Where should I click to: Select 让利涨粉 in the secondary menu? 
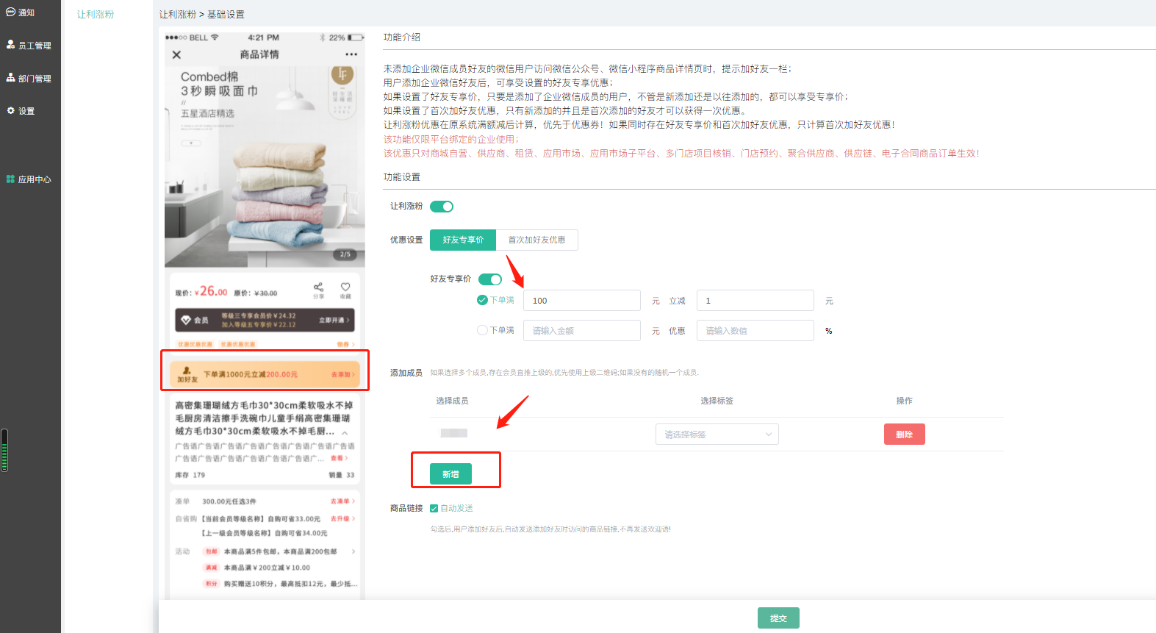pyautogui.click(x=96, y=15)
